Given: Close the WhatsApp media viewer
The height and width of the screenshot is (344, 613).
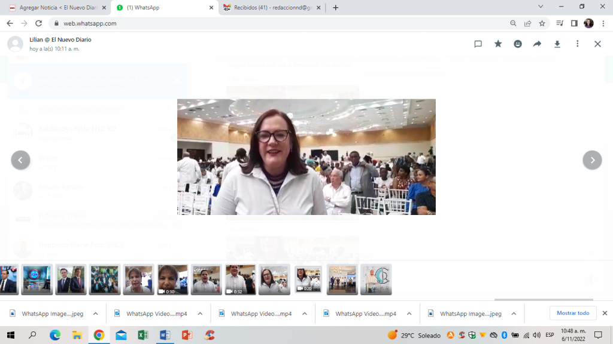Looking at the screenshot, I should tap(597, 44).
